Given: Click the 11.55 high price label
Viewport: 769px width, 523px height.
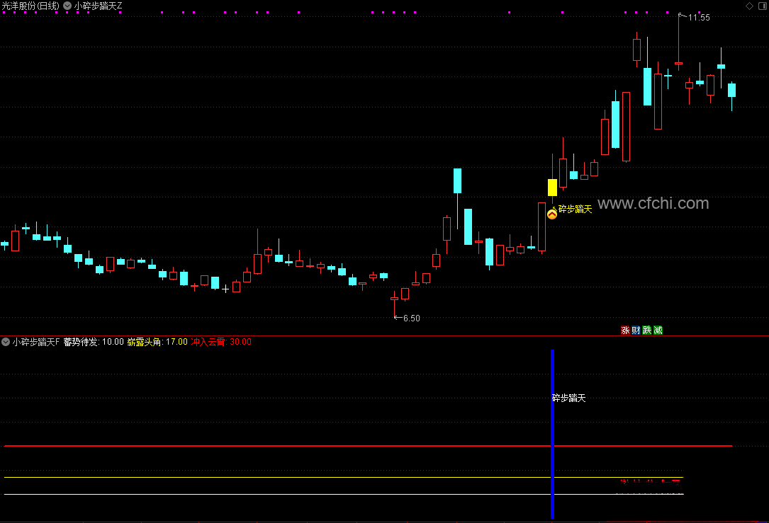Looking at the screenshot, I should pyautogui.click(x=699, y=18).
